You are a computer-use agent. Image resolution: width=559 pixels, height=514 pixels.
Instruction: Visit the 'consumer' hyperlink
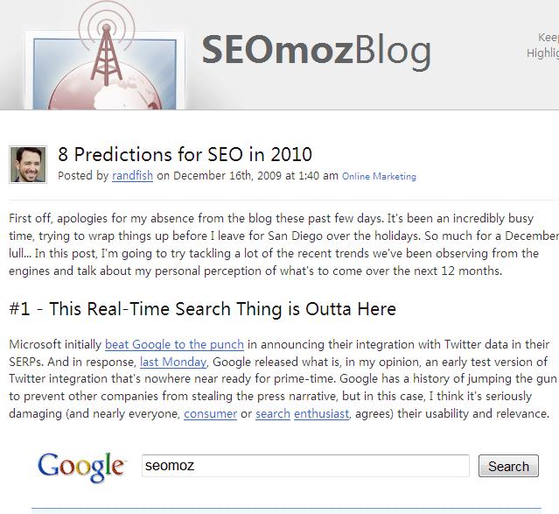210,413
